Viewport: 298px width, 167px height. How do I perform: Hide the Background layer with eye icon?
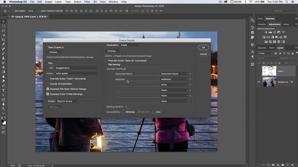[259, 82]
